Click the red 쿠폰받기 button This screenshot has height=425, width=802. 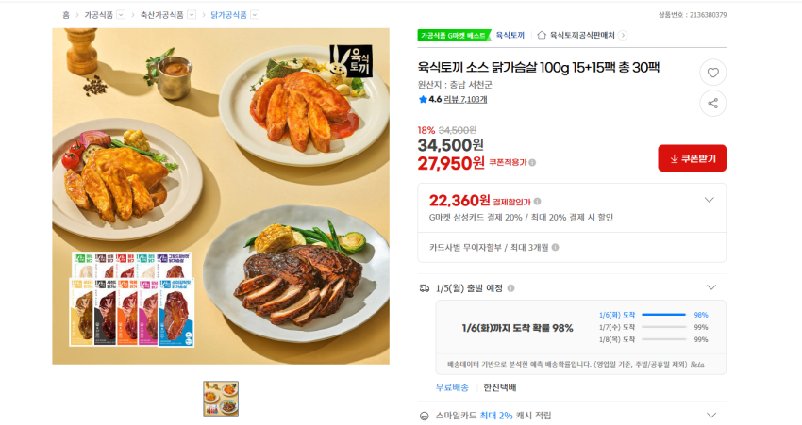(692, 158)
